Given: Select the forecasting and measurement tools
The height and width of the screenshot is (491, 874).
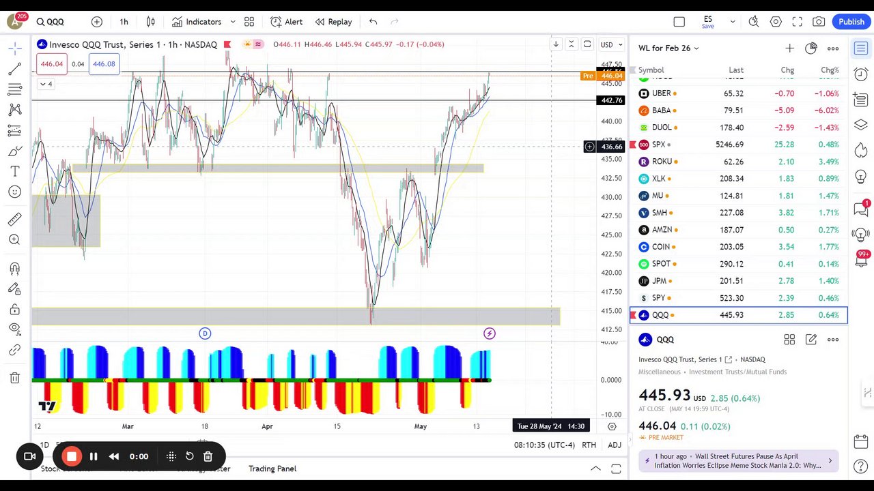Looking at the screenshot, I should pyautogui.click(x=14, y=130).
